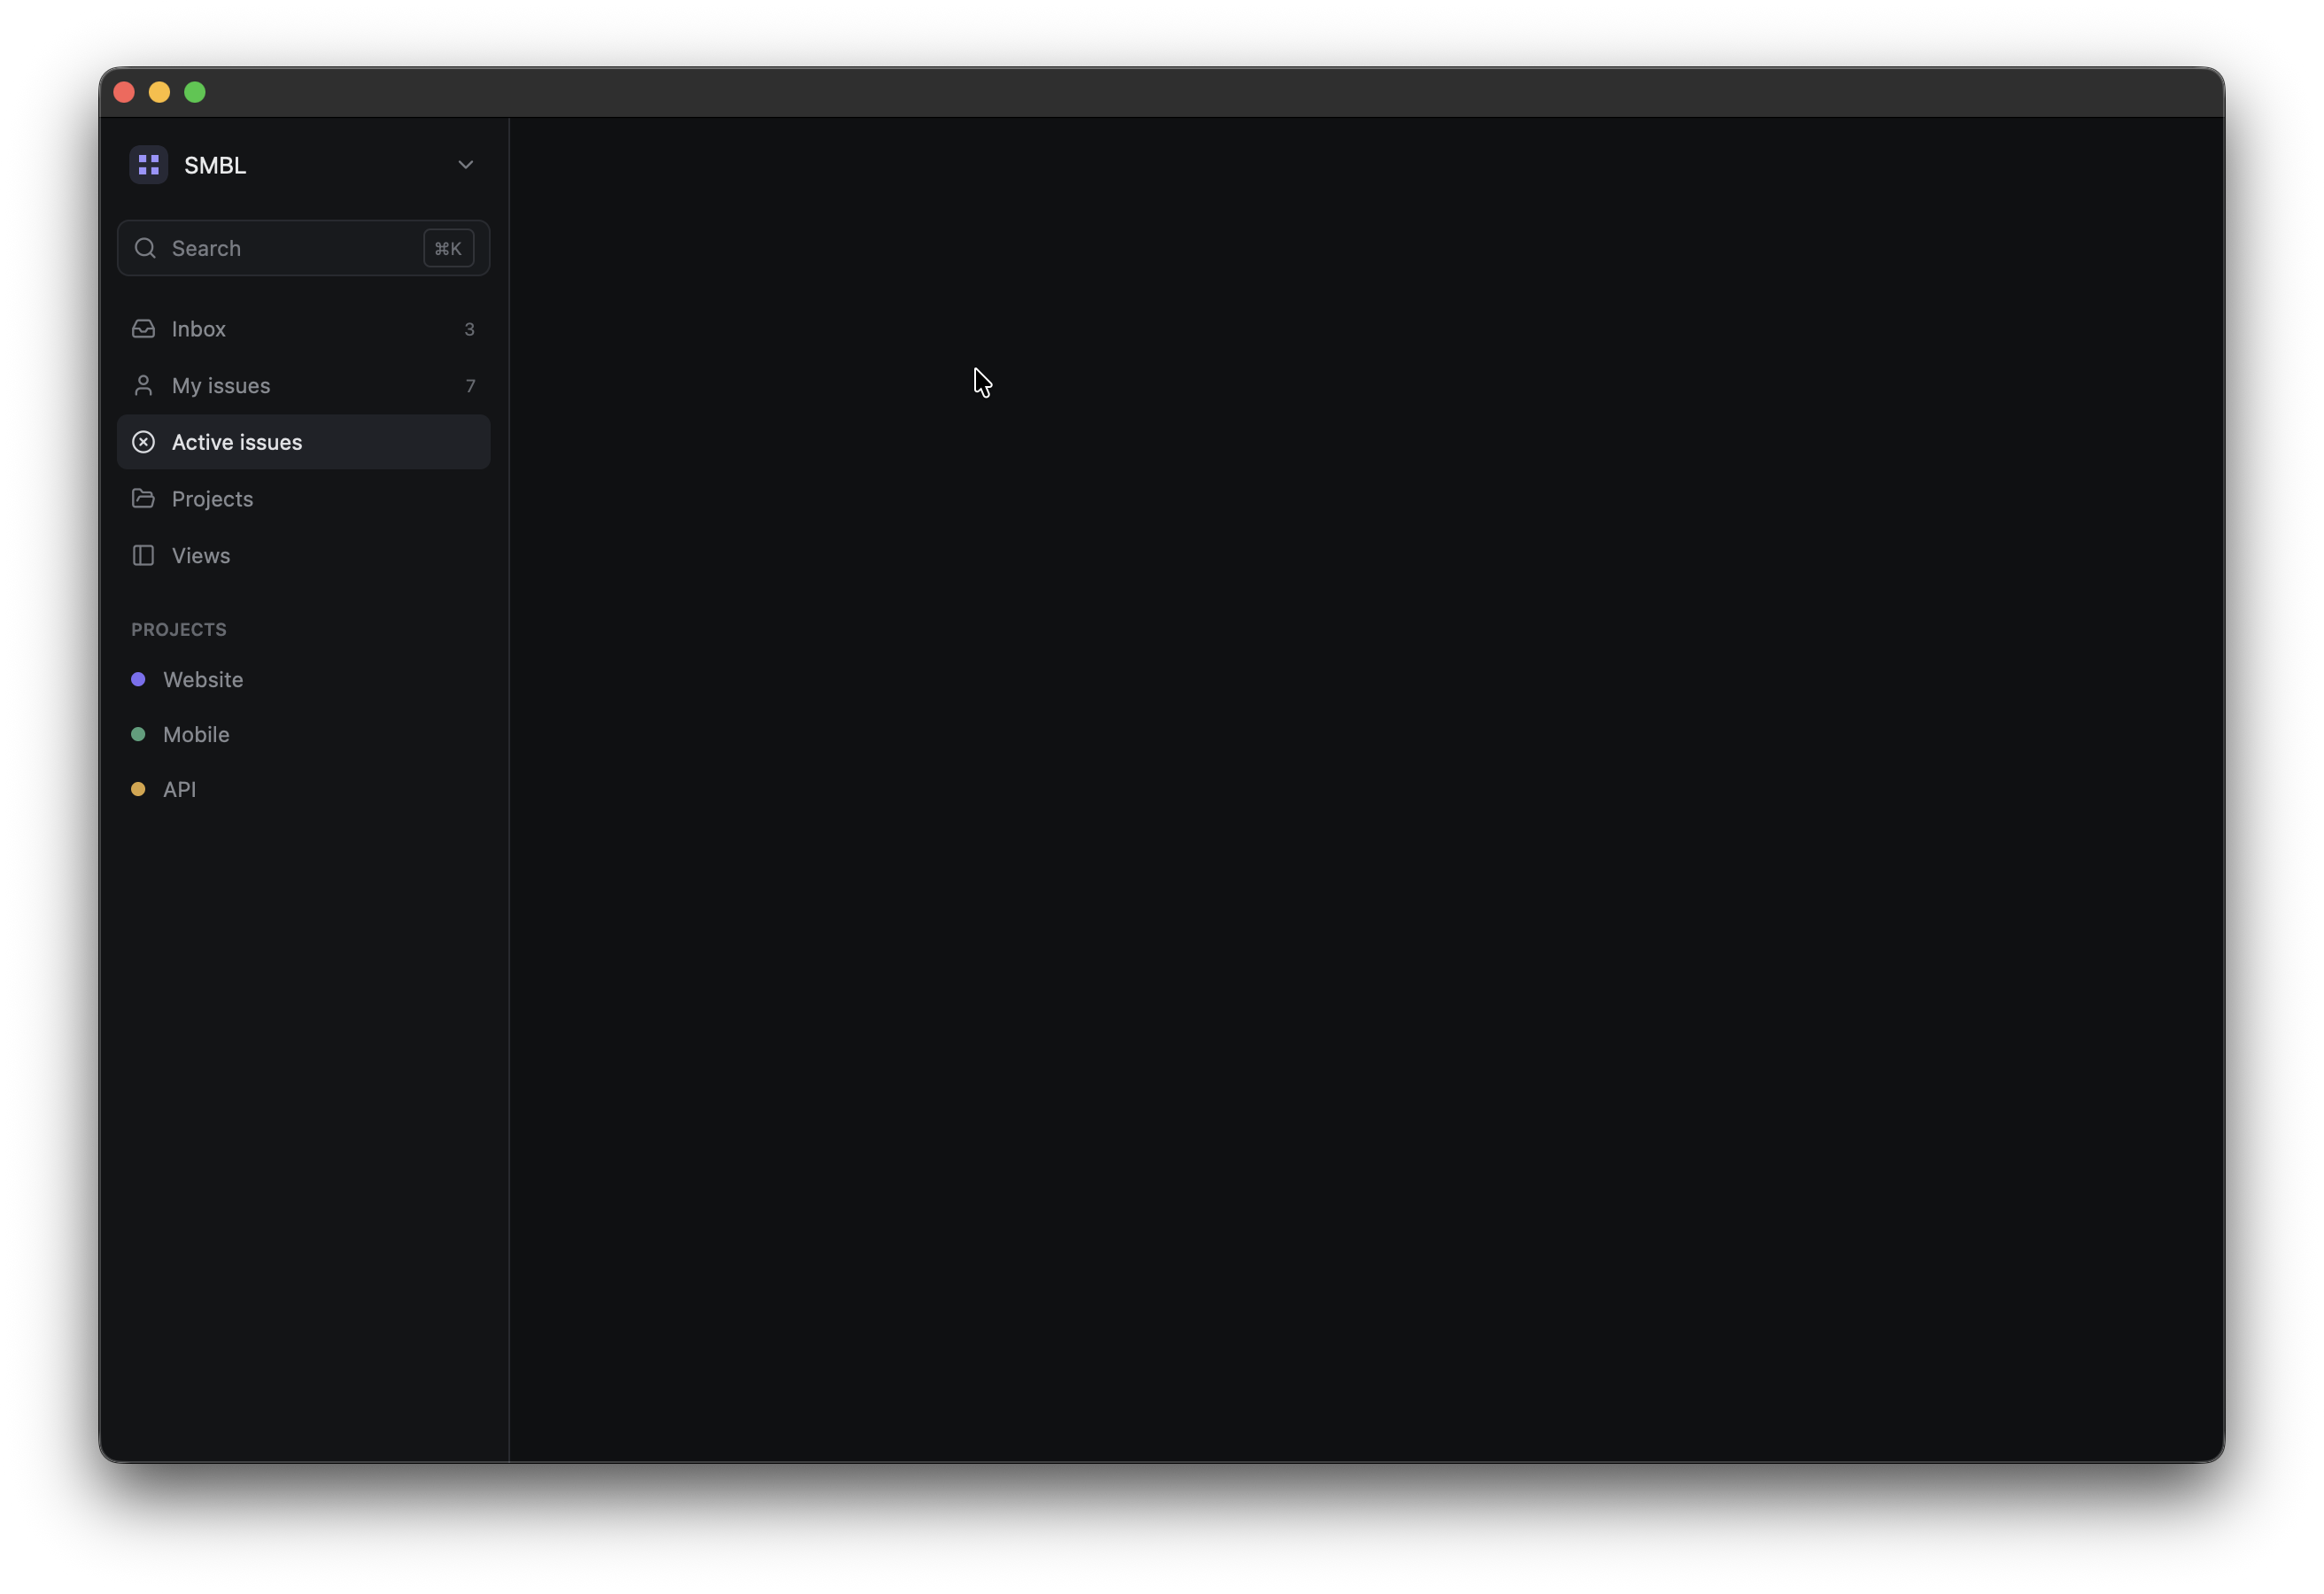Click the Search input field
This screenshot has width=2324, height=1594.
[x=303, y=248]
